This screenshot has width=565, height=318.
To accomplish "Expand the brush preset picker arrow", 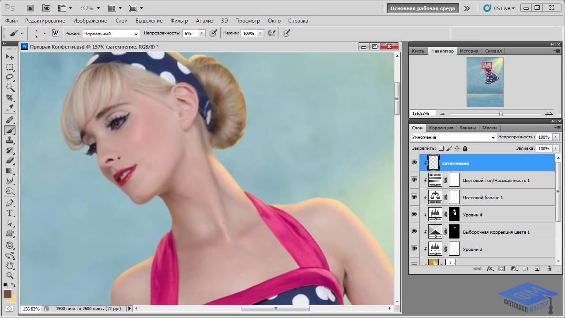I will click(x=45, y=34).
